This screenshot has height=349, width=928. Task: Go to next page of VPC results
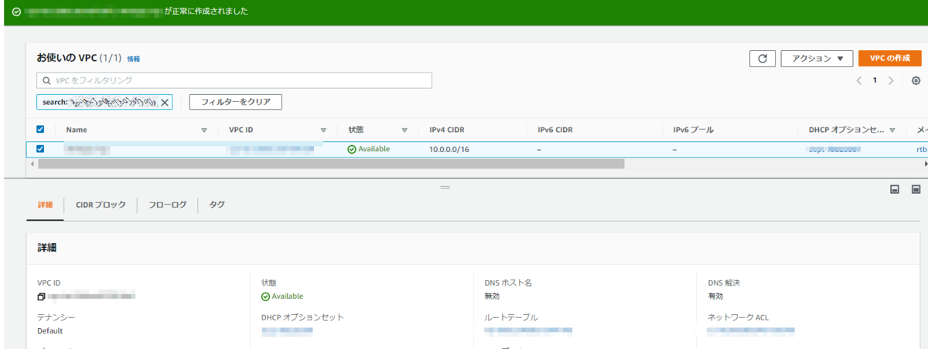coord(891,80)
